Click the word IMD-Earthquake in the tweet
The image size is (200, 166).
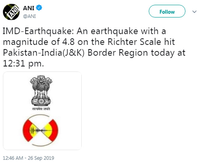38,31
